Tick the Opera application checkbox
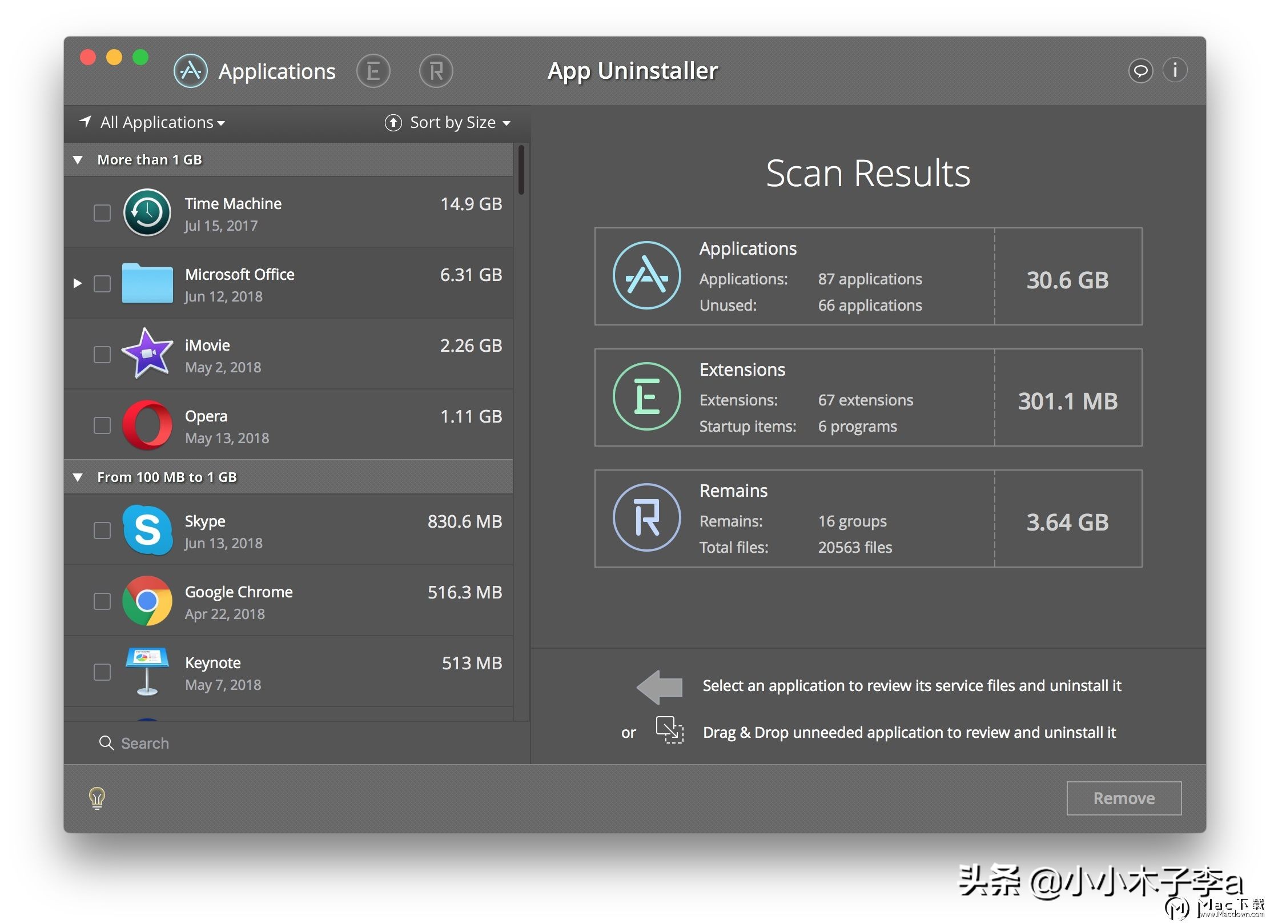The image size is (1270, 924). point(102,425)
